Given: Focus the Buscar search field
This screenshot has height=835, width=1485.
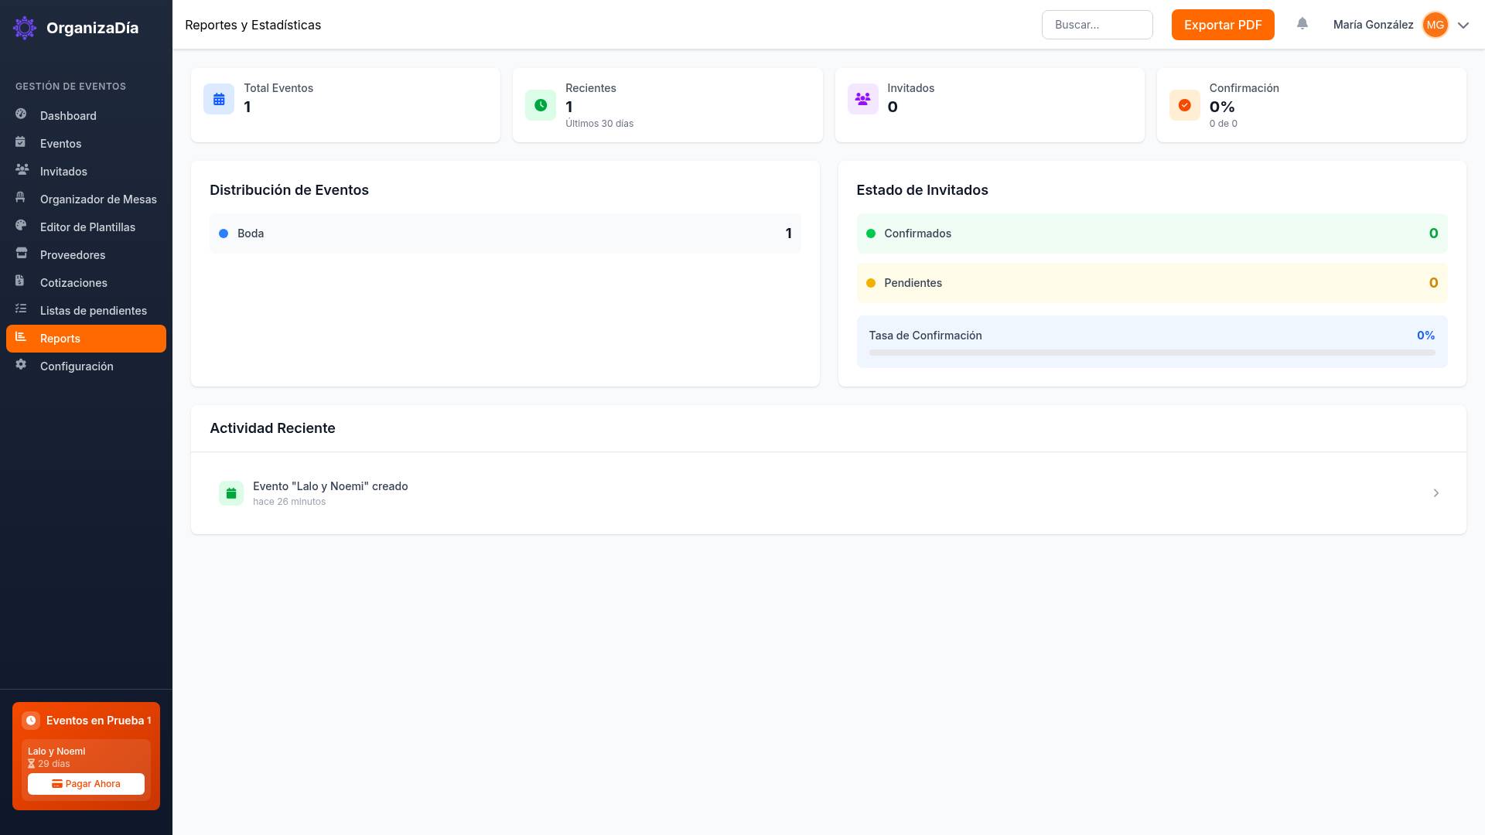Looking at the screenshot, I should 1097,25.
